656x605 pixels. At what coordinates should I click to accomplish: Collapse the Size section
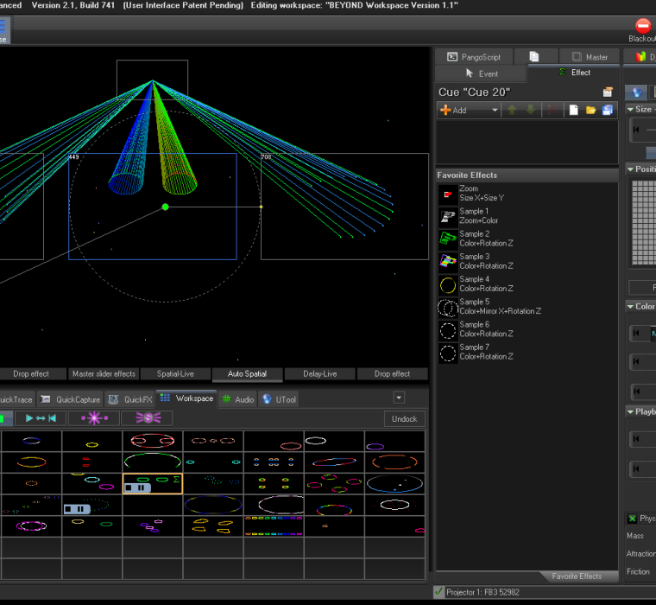click(630, 110)
